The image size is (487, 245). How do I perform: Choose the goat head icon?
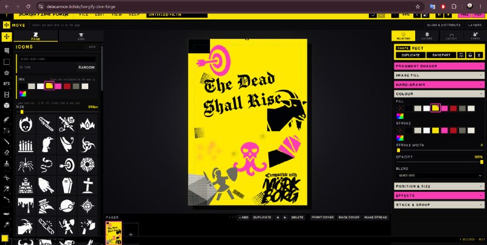pyautogui.click(x=26, y=226)
